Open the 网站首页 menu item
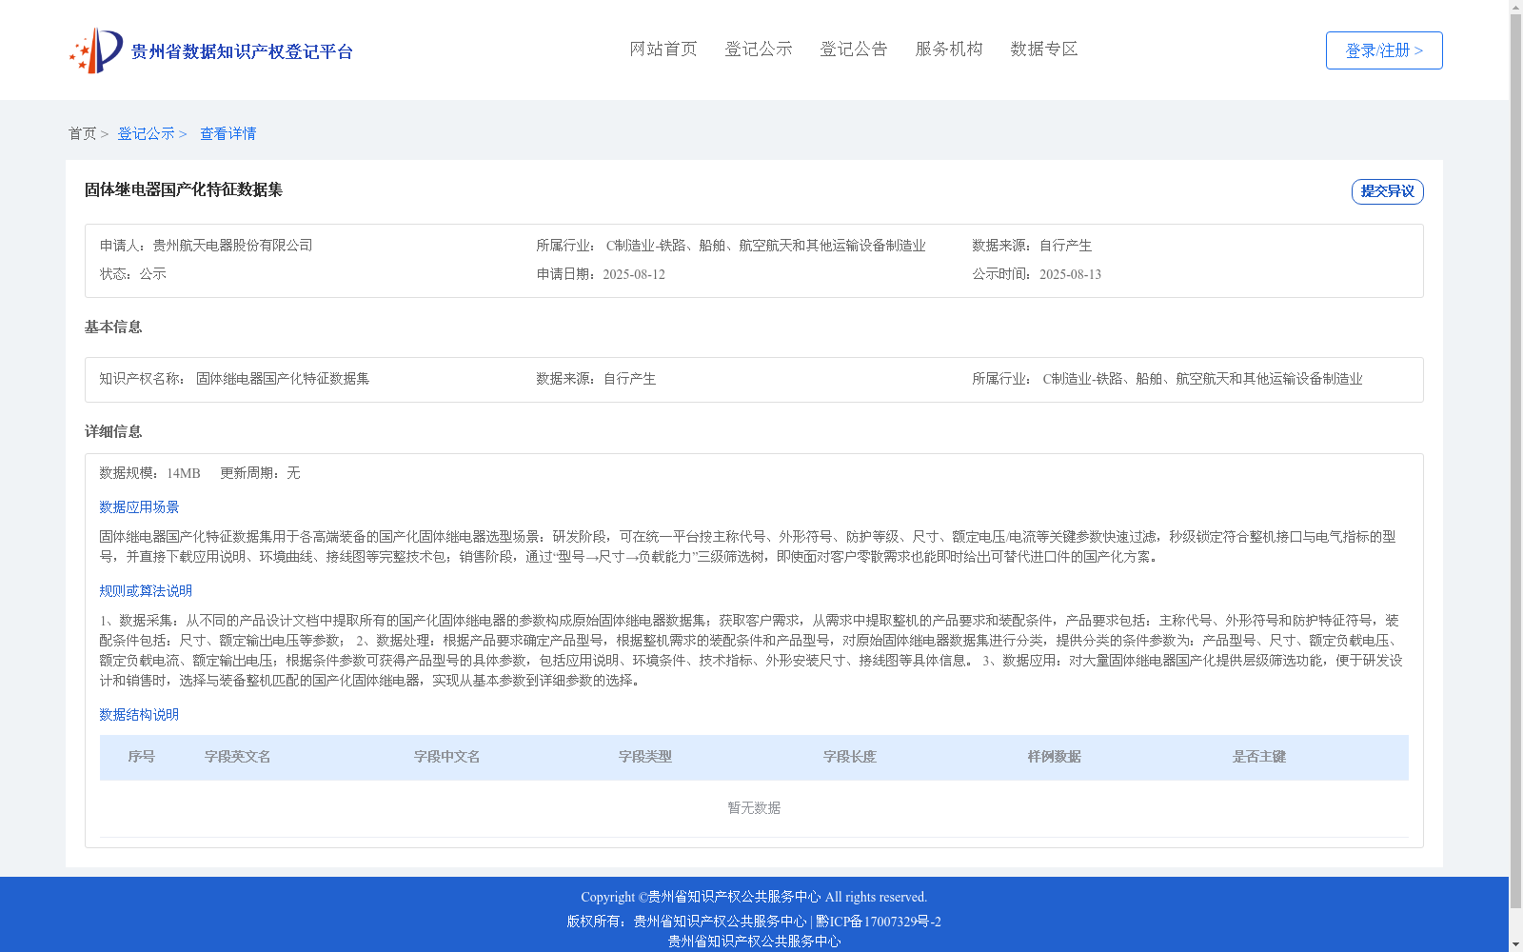The height and width of the screenshot is (952, 1523). pyautogui.click(x=663, y=49)
